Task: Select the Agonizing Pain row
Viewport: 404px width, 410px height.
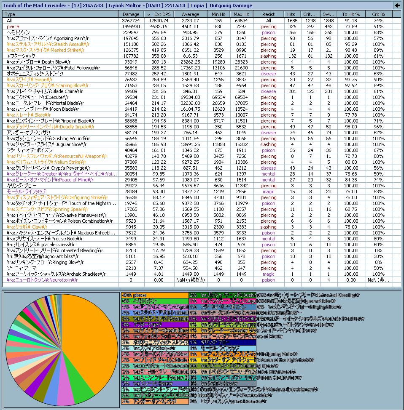Action: tap(202, 38)
